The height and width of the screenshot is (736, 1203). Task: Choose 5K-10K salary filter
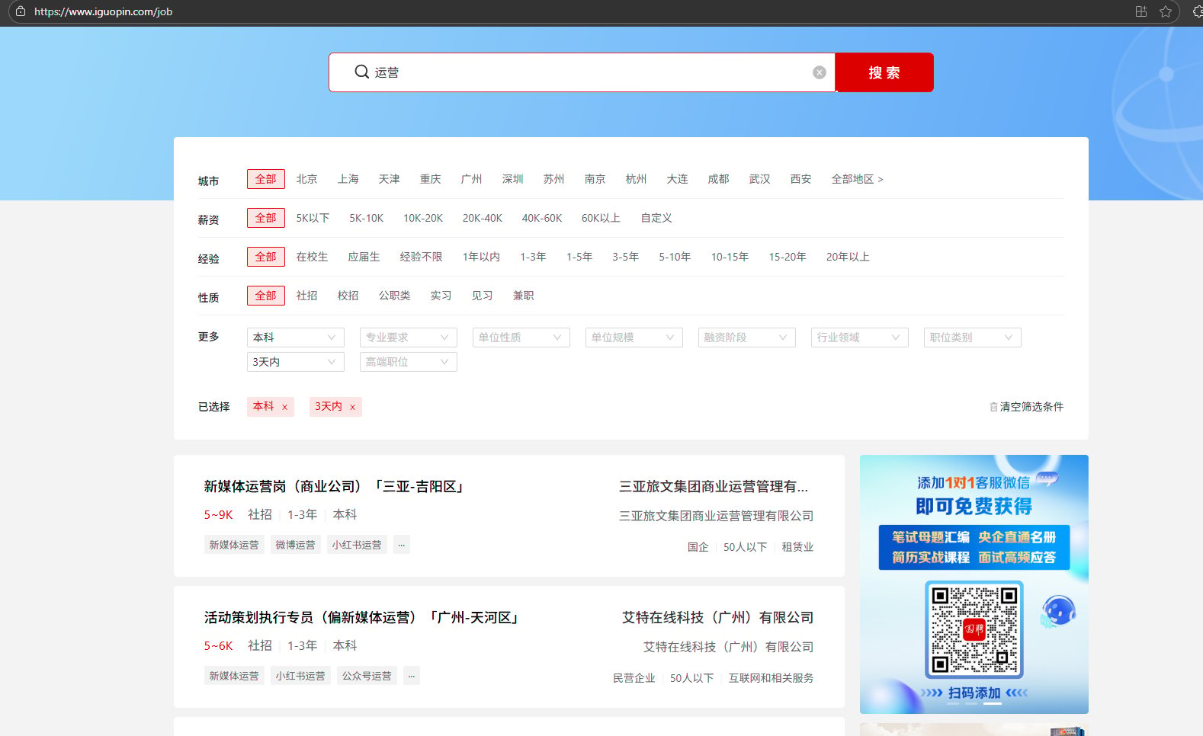coord(367,218)
